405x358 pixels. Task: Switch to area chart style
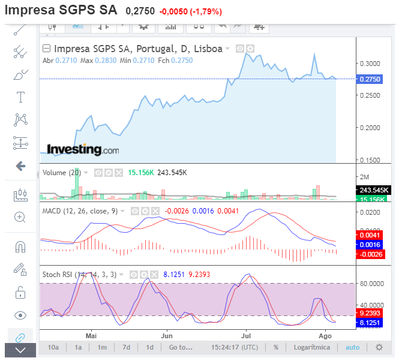[78, 28]
